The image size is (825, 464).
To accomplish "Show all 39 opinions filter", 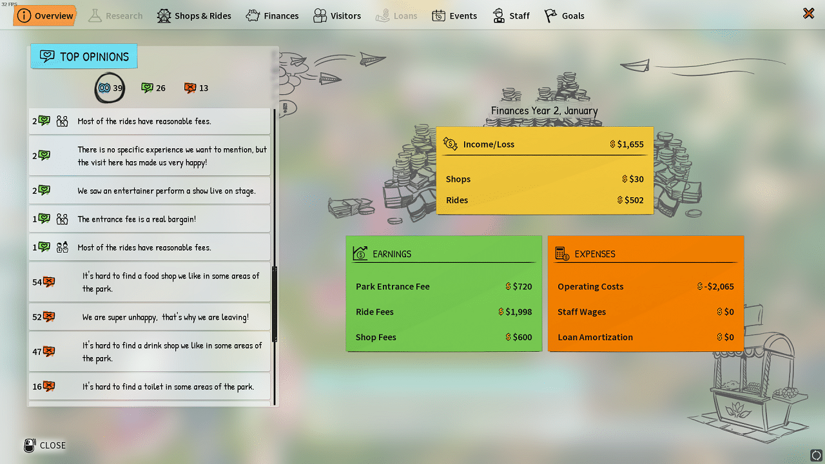I will [110, 88].
